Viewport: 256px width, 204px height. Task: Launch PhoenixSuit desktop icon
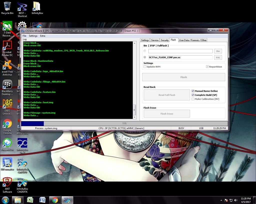(x=7, y=144)
